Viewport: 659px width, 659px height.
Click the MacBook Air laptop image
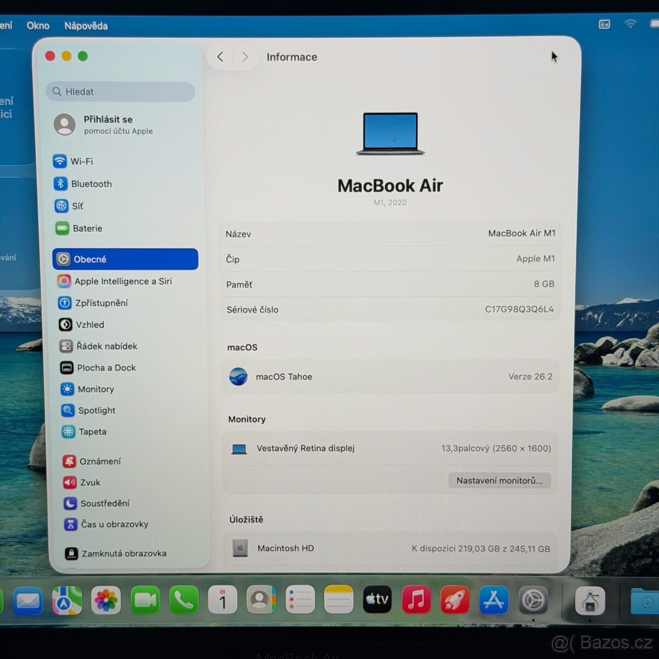click(390, 133)
